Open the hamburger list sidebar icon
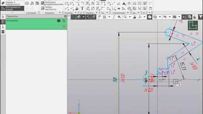The width and height of the screenshot is (203, 114). tap(3, 32)
